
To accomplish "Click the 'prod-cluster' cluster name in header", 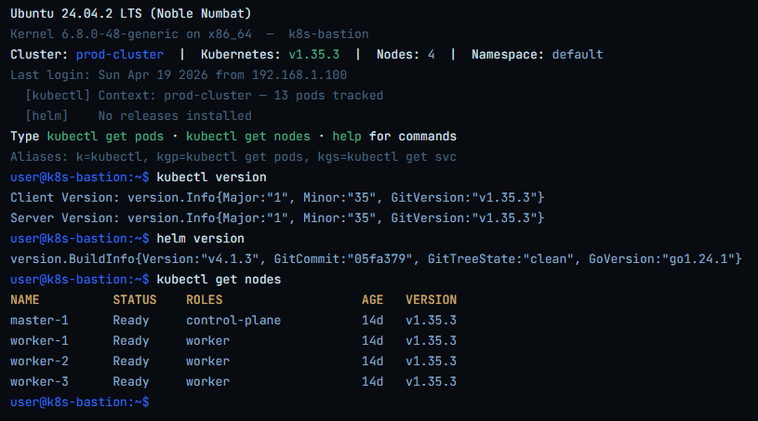I will 120,55.
